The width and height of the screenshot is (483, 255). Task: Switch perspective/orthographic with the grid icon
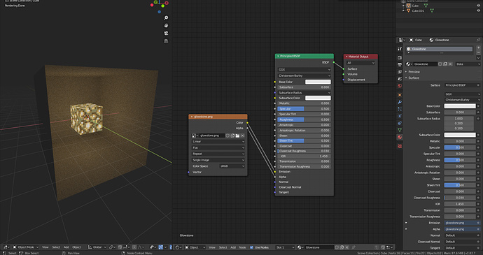point(166,41)
